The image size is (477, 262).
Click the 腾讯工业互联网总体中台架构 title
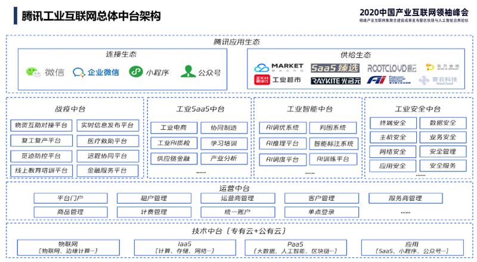91,16
